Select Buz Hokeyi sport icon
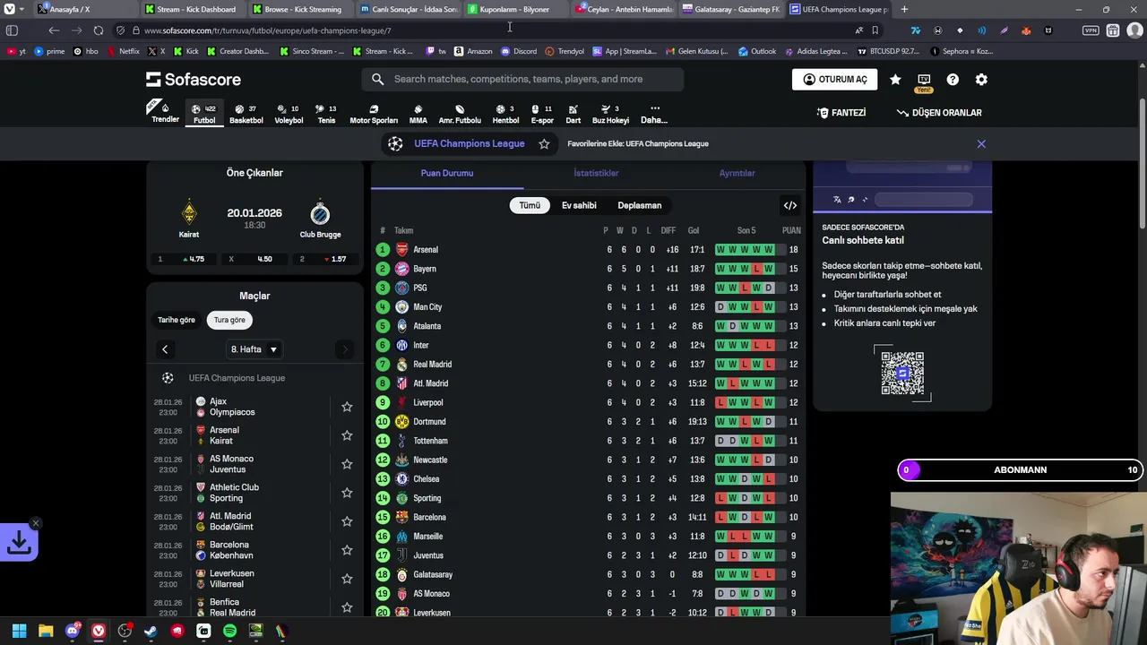Image resolution: width=1147 pixels, height=645 pixels. click(610, 114)
